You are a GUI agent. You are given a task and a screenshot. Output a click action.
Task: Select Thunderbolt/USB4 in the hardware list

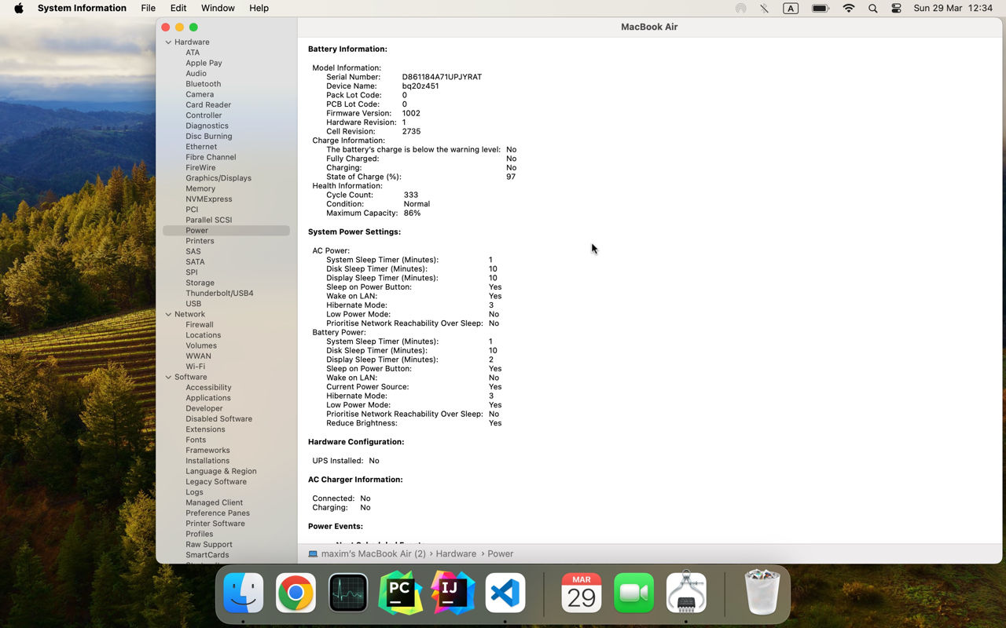pyautogui.click(x=219, y=293)
